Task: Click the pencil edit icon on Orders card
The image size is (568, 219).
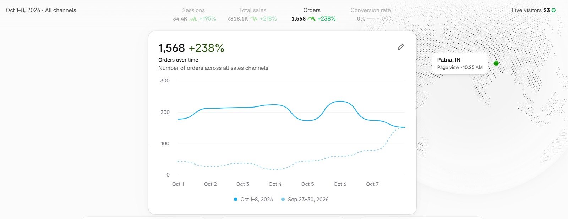Action: [x=400, y=47]
